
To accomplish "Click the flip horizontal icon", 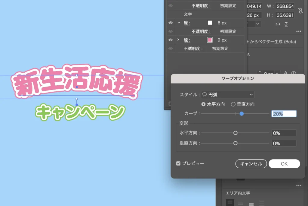I will click(278, 24).
